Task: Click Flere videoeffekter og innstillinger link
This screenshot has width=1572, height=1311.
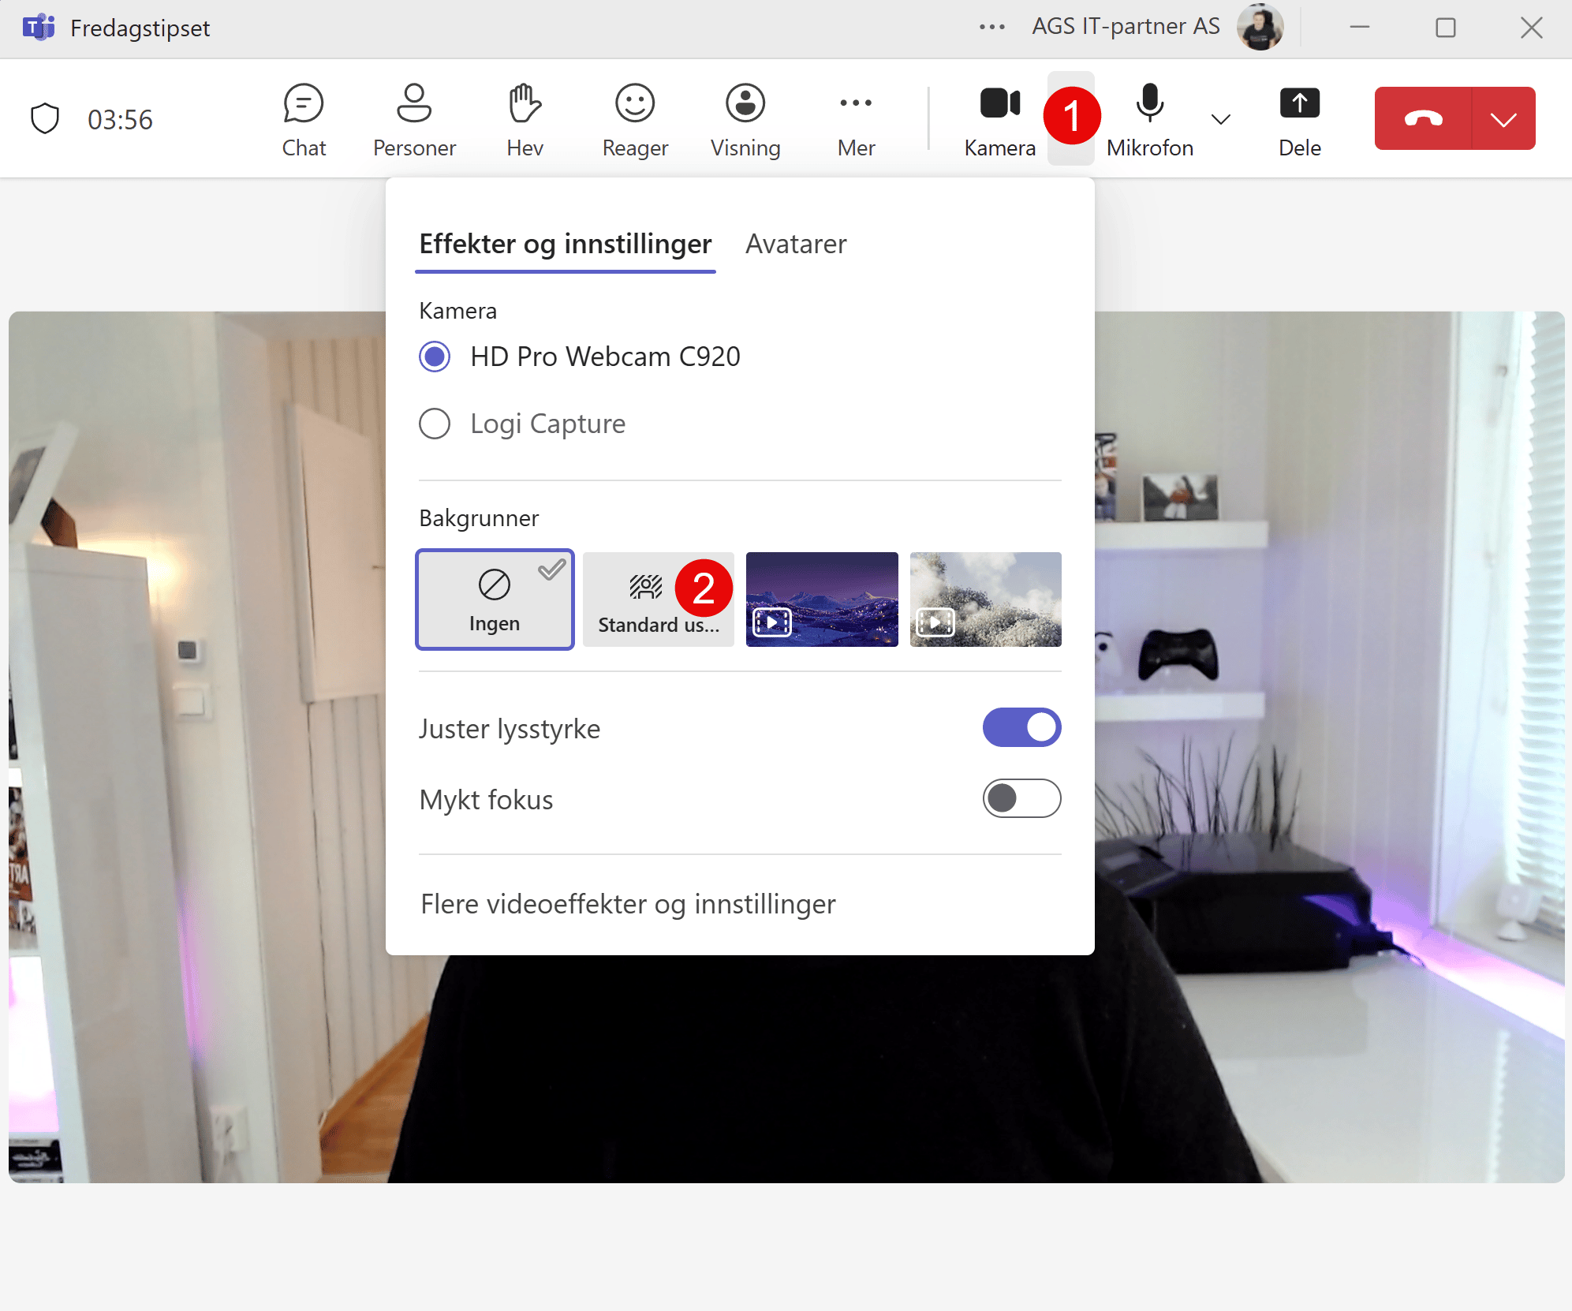Action: coord(627,904)
